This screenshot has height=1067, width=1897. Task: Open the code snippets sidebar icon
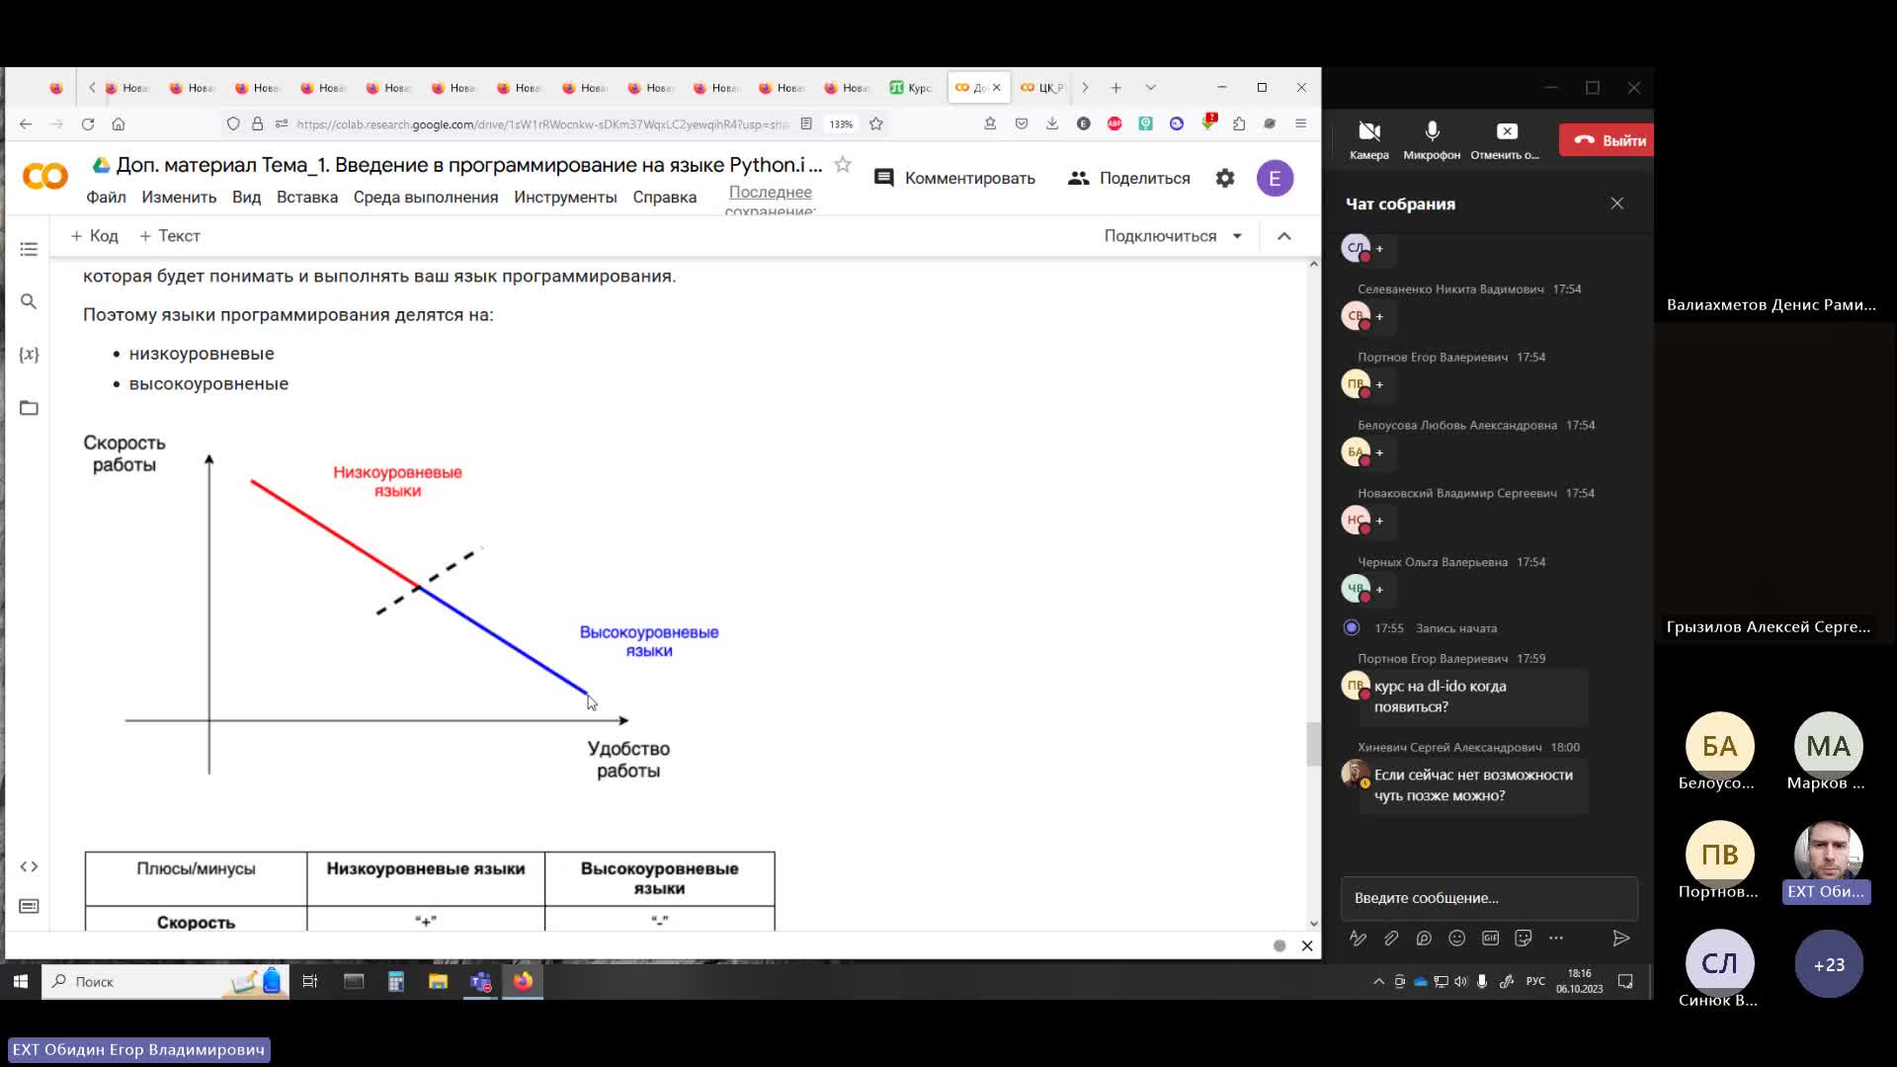[29, 866]
